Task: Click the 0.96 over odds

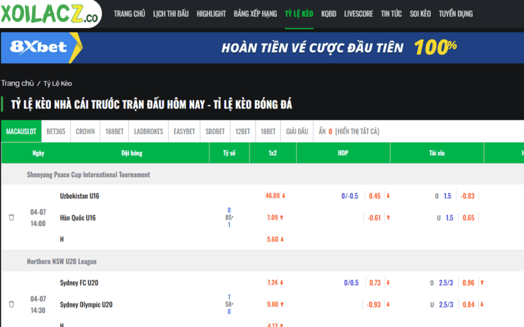Action: point(468,283)
